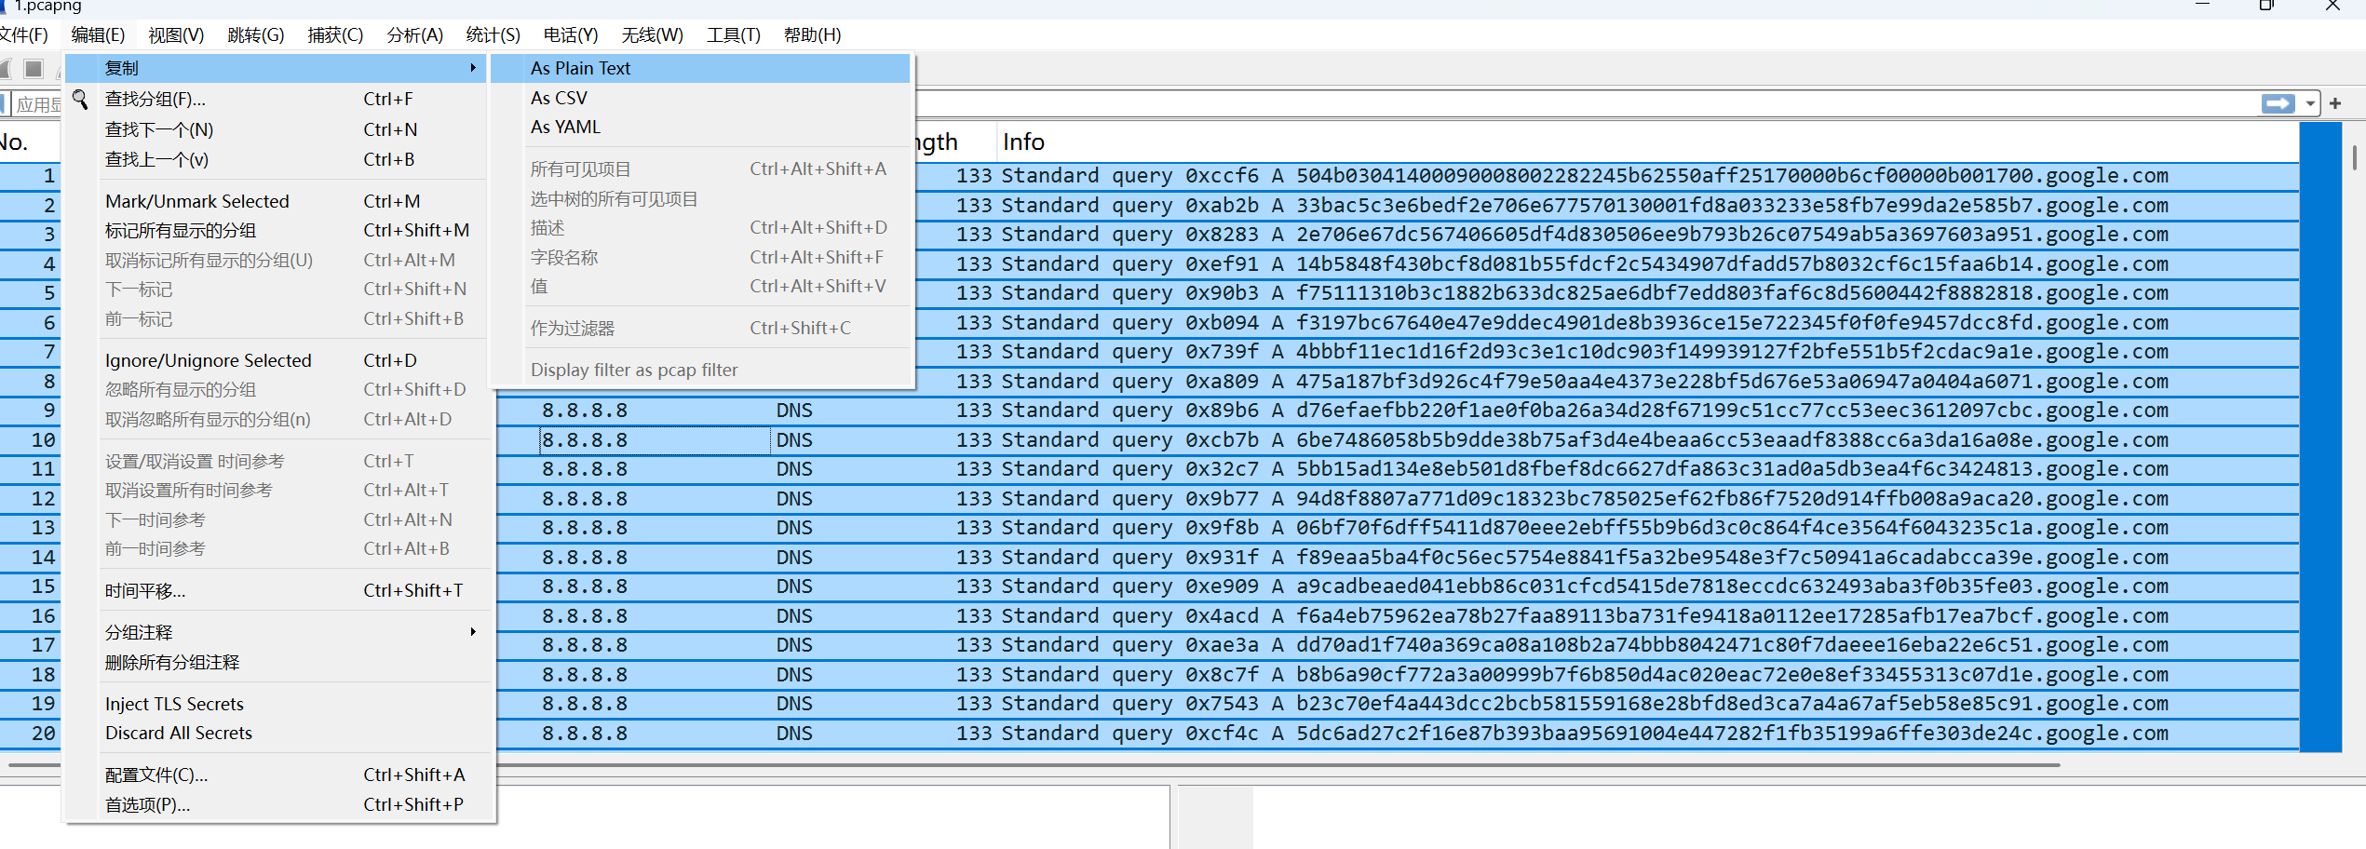Open the 视图(V) menu
The image size is (2366, 849).
(176, 35)
